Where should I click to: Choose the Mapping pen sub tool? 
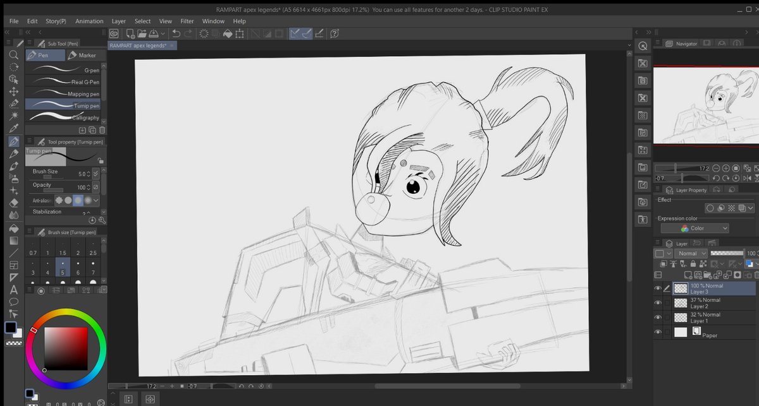pyautogui.click(x=63, y=93)
